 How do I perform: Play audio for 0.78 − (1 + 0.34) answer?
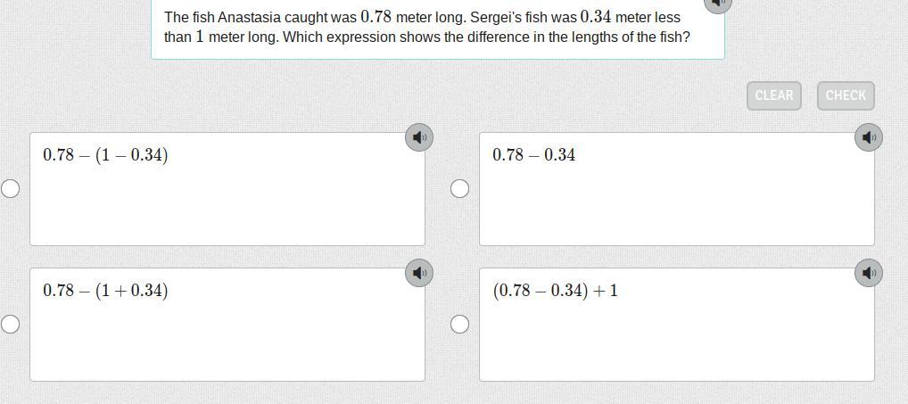419,273
